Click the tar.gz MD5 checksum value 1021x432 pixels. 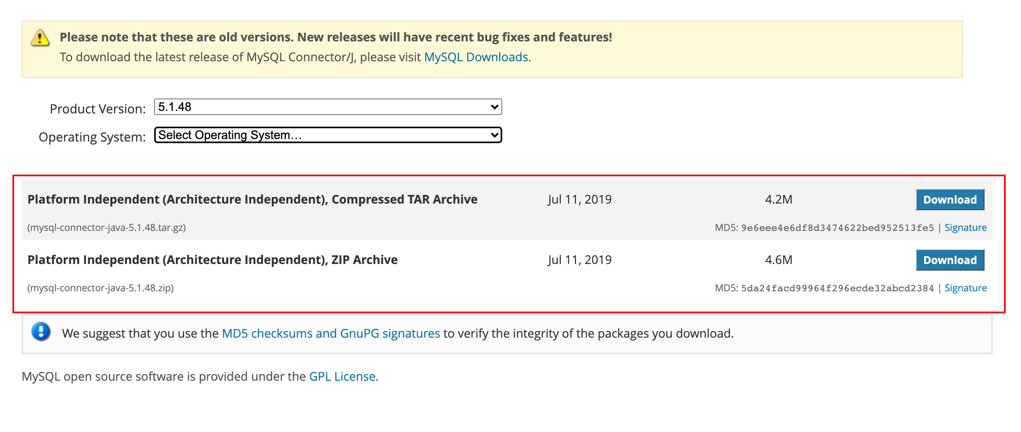(837, 228)
